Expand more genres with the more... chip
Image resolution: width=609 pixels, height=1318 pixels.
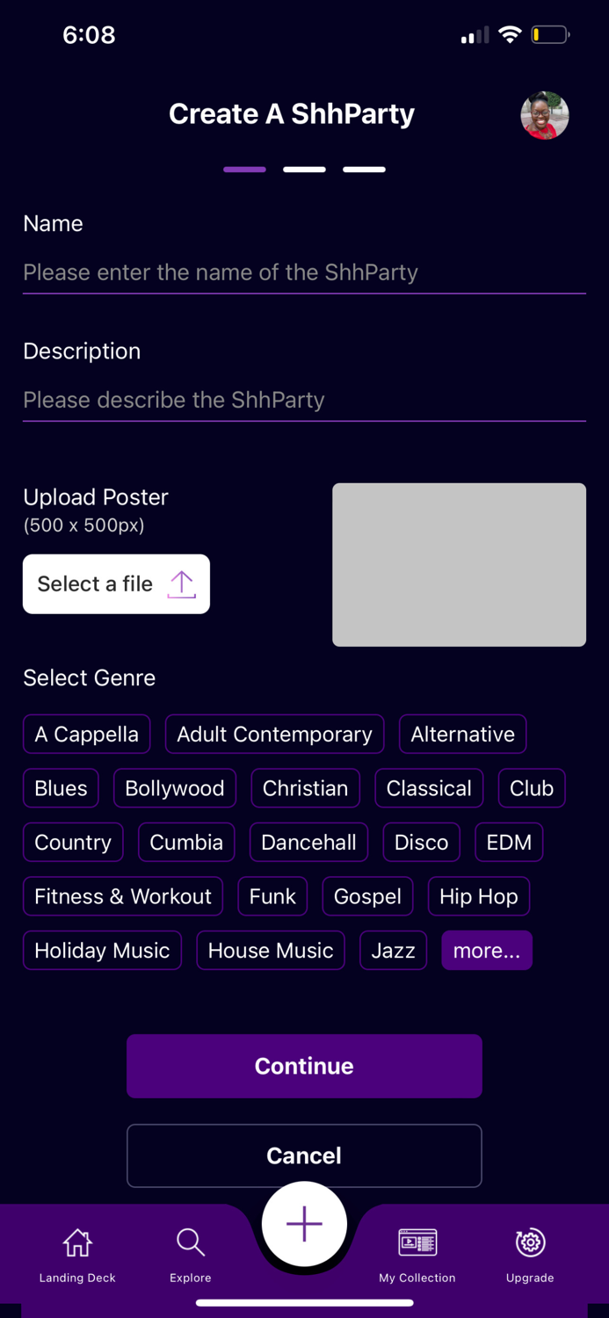[487, 950]
